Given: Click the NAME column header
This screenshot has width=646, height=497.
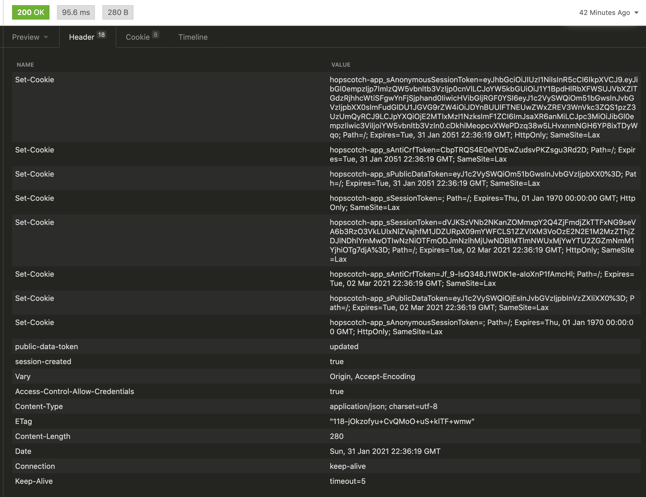Looking at the screenshot, I should 25,64.
